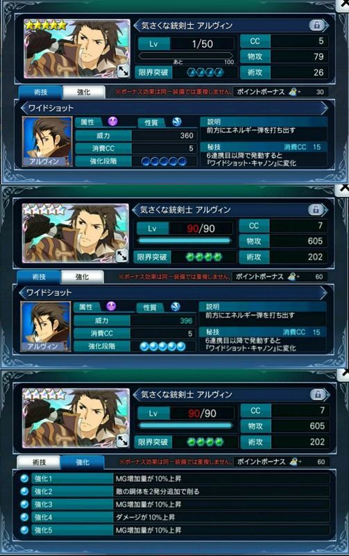Screen dimensions: 349x556
Task: Toggle the lock icon on the top card
Action: [316, 25]
